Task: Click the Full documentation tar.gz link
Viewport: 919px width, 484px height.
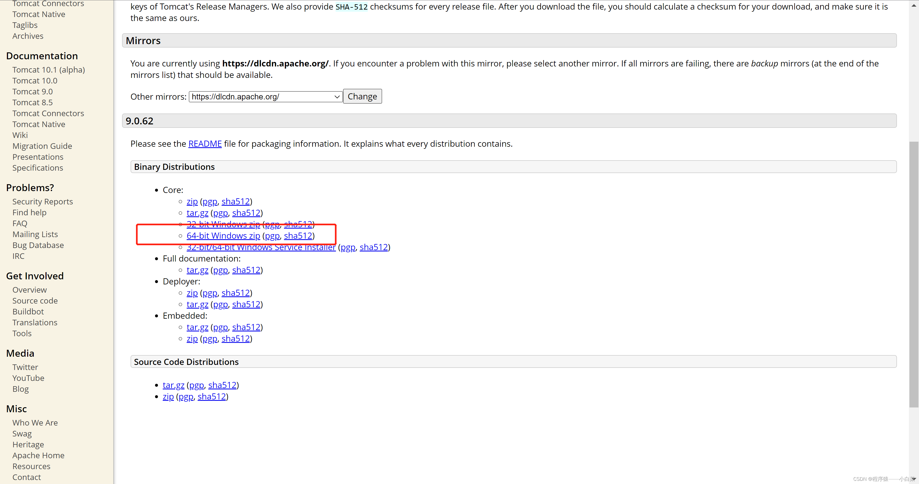Action: 197,270
